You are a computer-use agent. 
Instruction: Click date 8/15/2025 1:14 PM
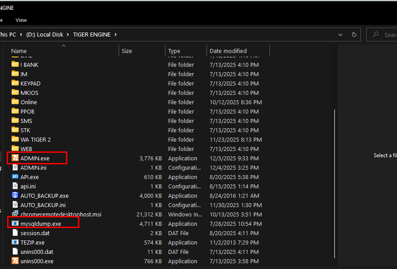(234, 186)
